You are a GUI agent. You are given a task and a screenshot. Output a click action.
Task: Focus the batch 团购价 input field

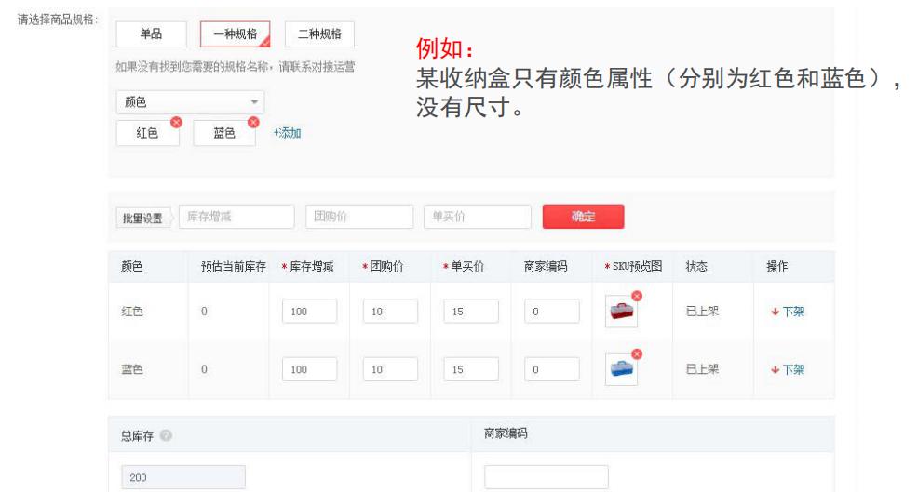coord(359,217)
